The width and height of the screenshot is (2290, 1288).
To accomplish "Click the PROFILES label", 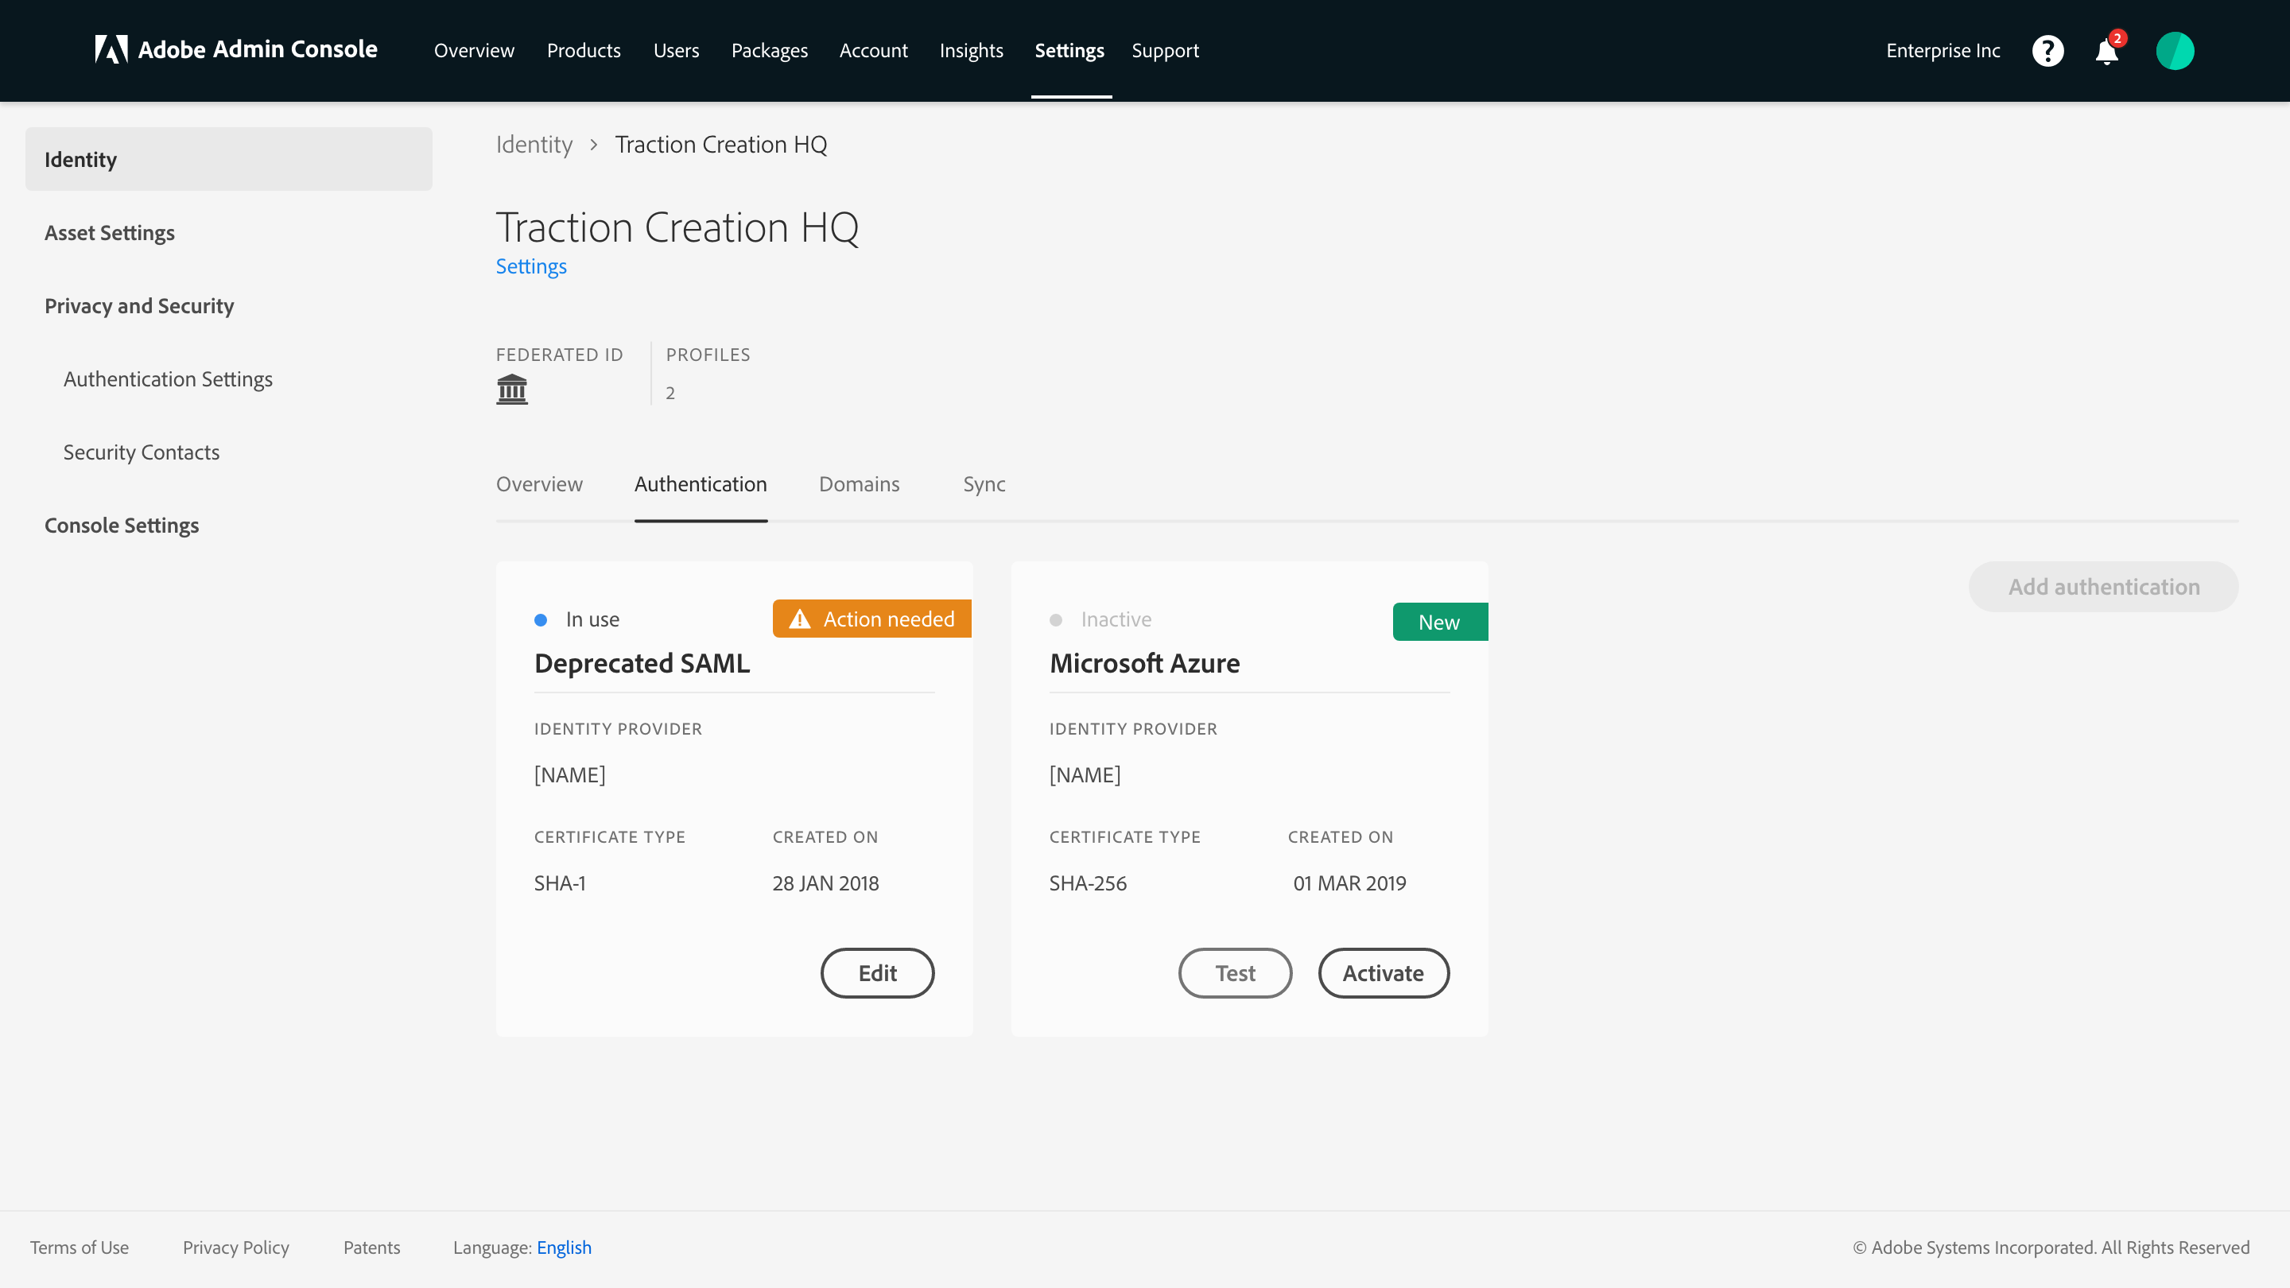I will (x=708, y=355).
